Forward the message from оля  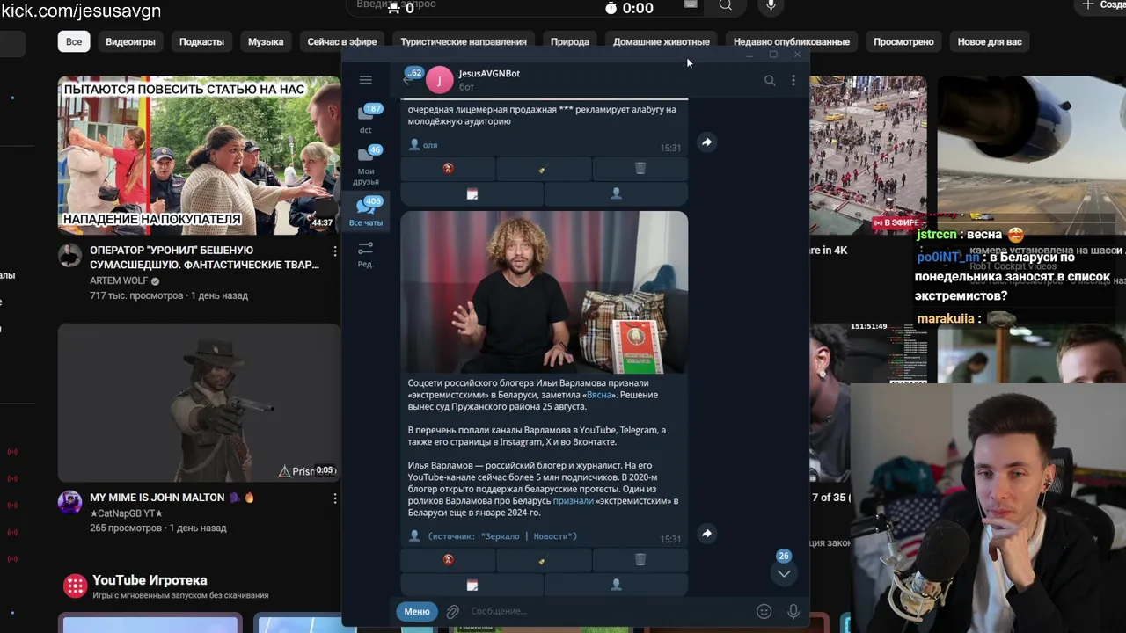coord(706,142)
